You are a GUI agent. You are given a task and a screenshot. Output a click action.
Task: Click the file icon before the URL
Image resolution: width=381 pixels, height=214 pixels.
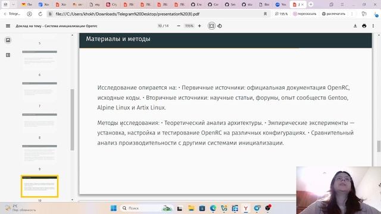pos(50,14)
